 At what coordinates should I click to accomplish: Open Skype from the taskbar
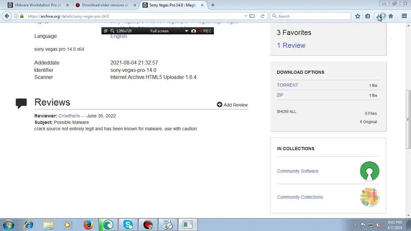(x=128, y=225)
